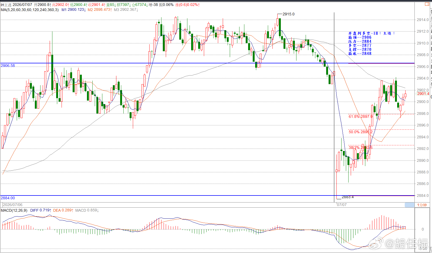Screen dimensions: 432x254
Task: Click the 38.2% retracement level label
Action: (360, 147)
